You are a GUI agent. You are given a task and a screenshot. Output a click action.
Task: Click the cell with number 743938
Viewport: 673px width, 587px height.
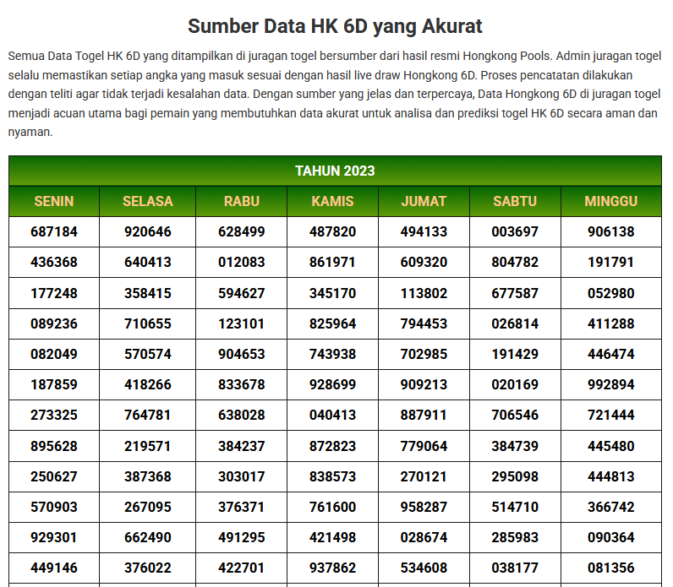pos(332,354)
